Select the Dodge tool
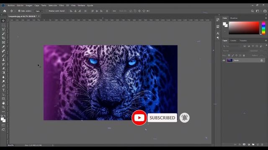 [3, 81]
